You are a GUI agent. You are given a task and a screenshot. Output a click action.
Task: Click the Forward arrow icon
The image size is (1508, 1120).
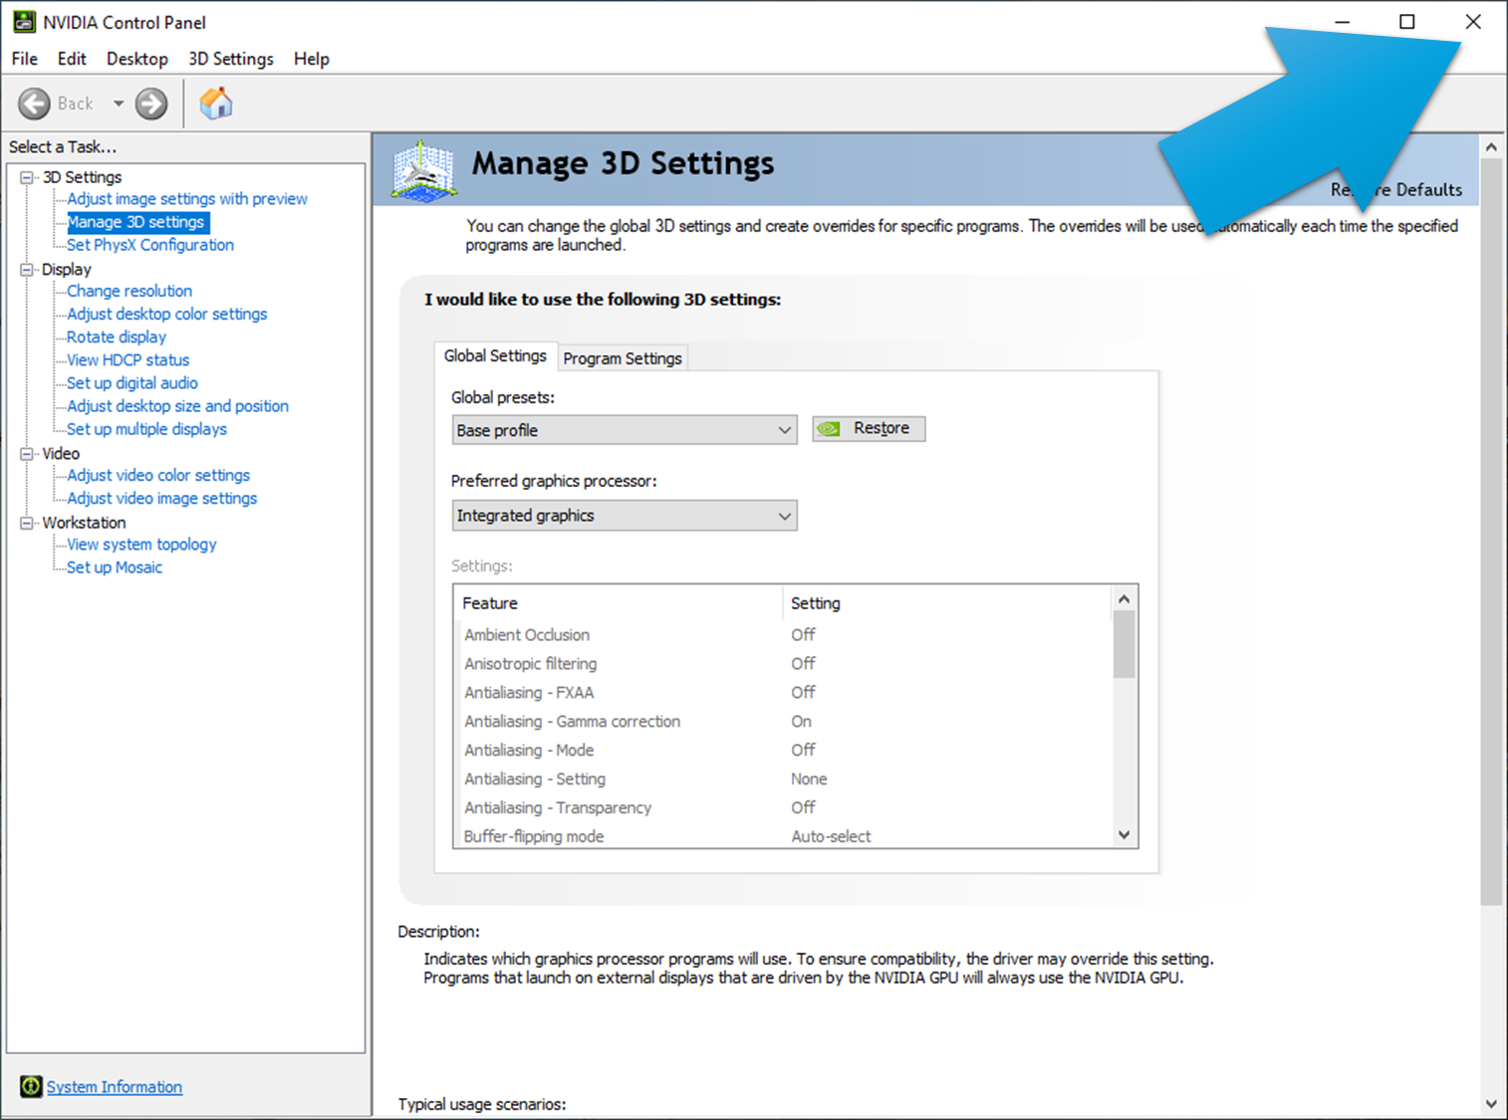pos(151,104)
